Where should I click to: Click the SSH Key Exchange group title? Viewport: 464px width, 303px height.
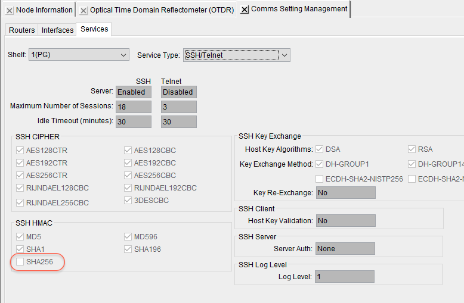click(270, 136)
